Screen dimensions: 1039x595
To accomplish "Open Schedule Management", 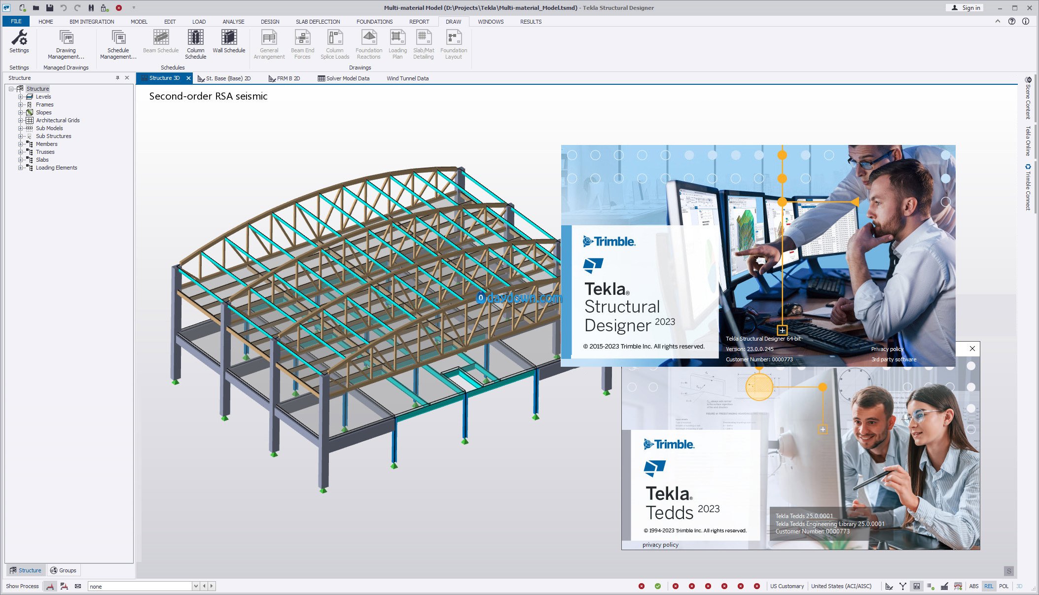I will pos(118,44).
